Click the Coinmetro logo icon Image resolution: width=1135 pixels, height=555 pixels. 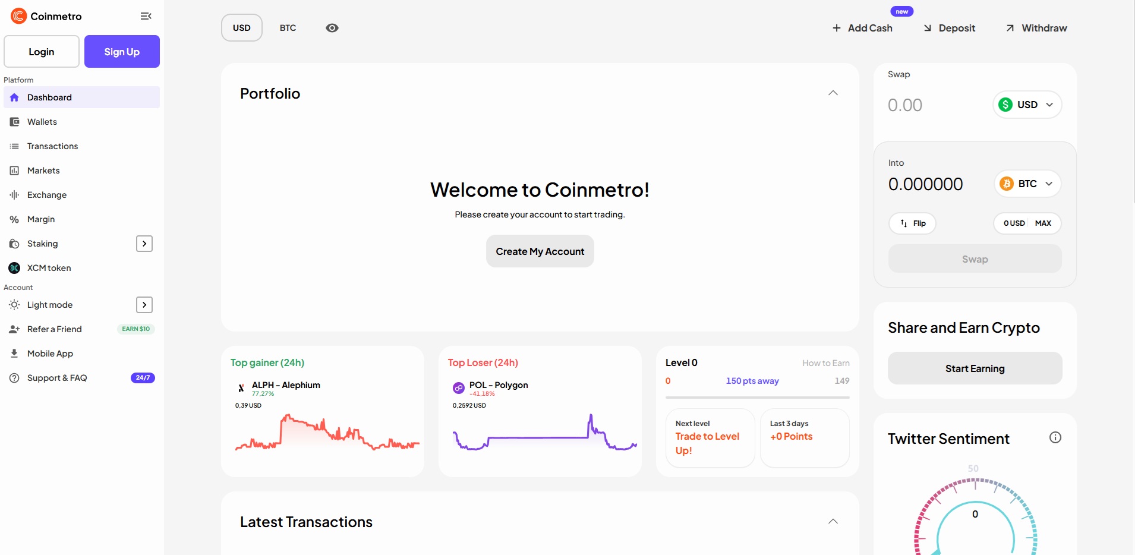pyautogui.click(x=19, y=16)
